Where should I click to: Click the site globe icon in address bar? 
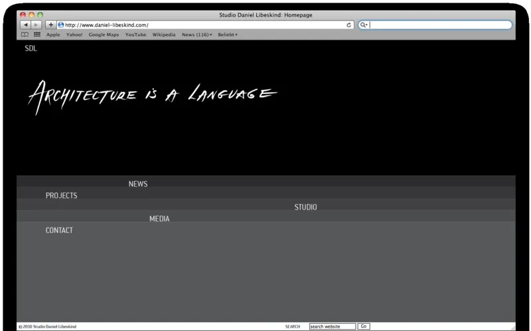[61, 24]
